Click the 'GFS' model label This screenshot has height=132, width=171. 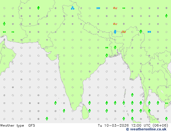point(32,126)
